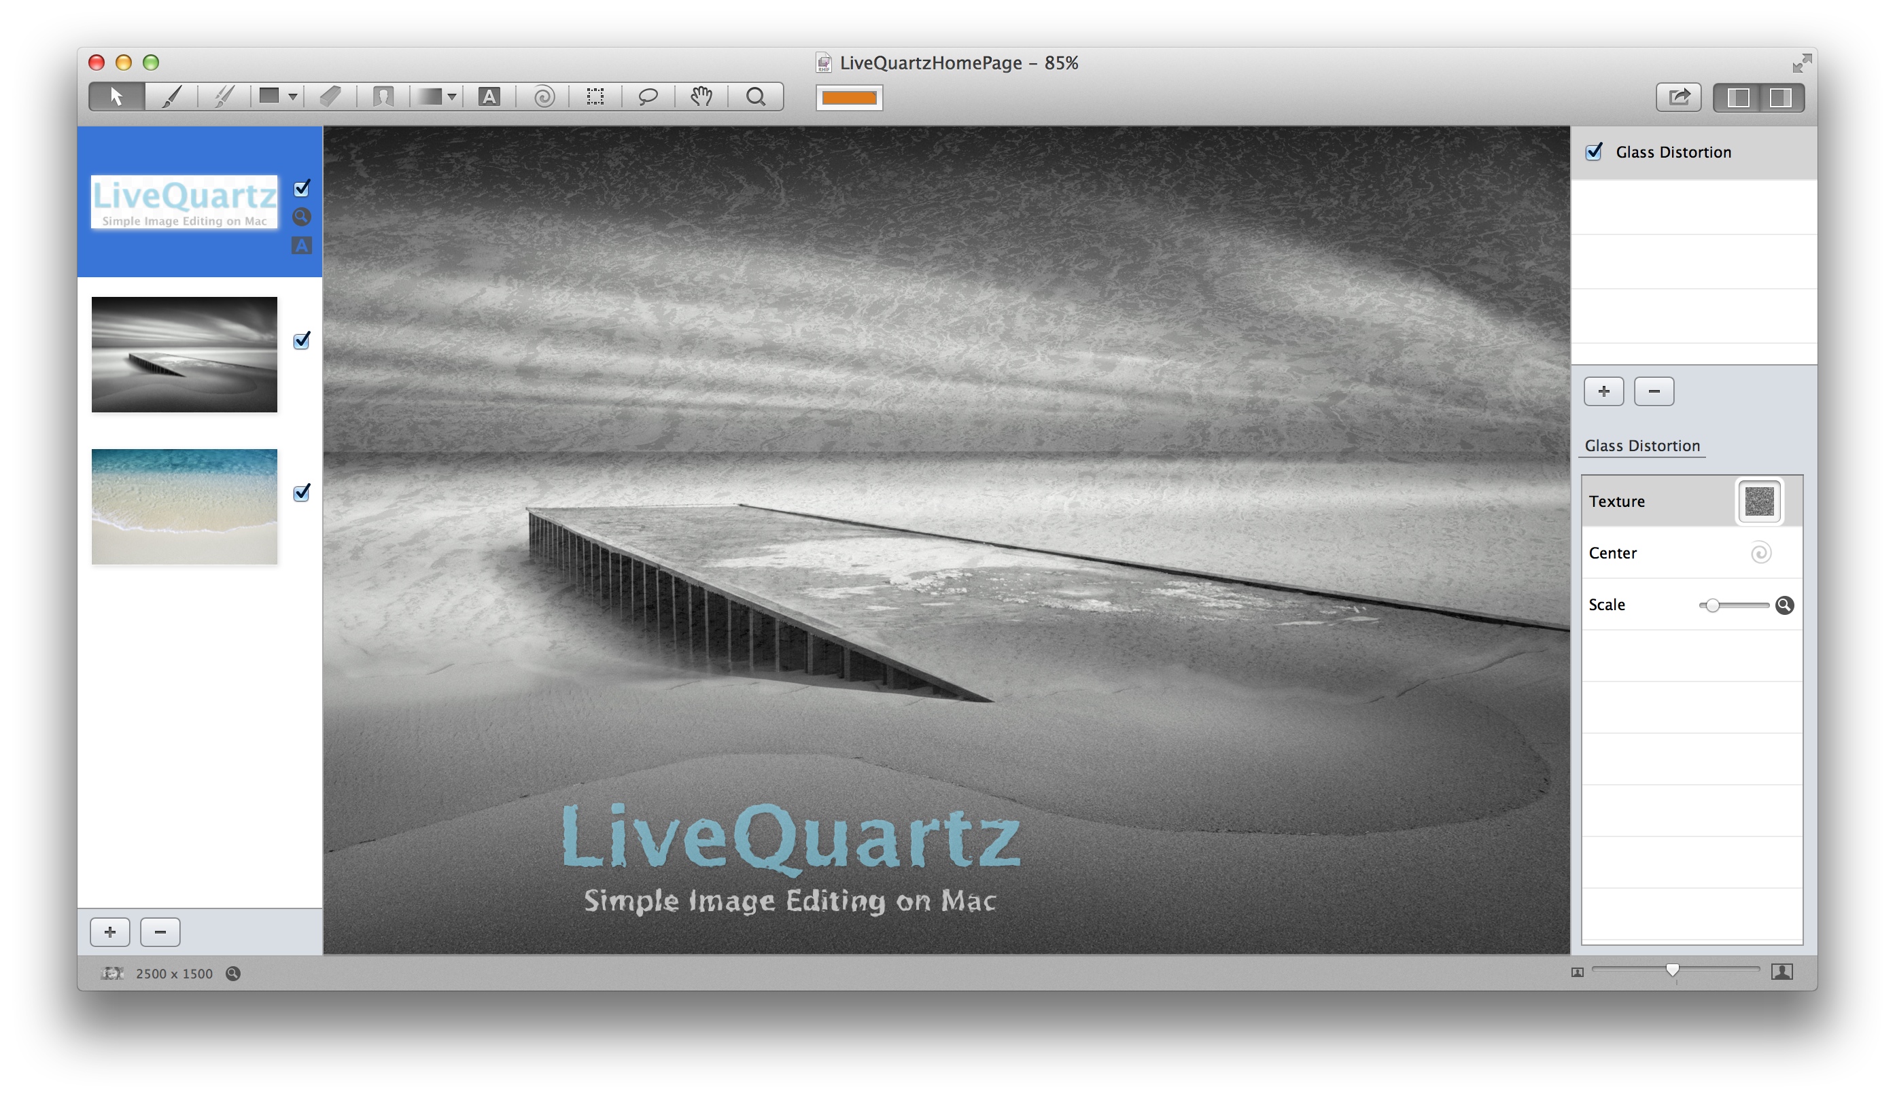Toggle visibility of grayscale pier layer
The image size is (1895, 1098).
click(x=302, y=340)
